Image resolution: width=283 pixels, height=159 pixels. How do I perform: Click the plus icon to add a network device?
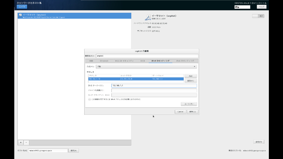[x=21, y=142]
